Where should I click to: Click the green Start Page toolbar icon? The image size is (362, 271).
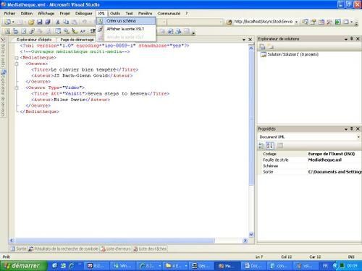338,22
